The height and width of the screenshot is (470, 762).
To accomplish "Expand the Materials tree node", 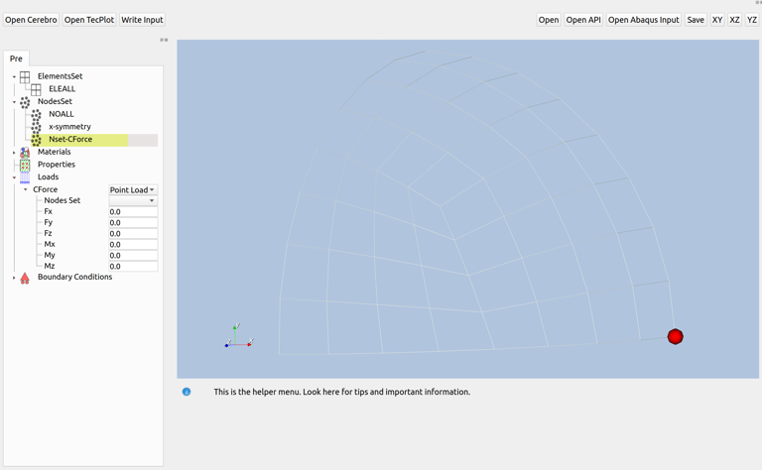I will (14, 153).
